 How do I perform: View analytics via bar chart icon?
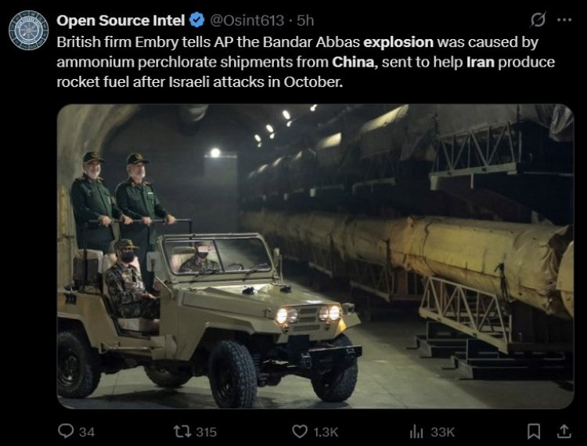[416, 432]
